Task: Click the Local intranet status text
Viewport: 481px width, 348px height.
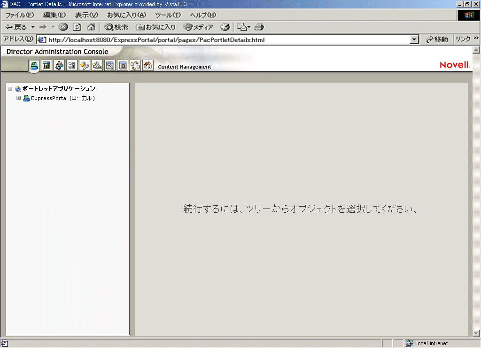Action: (431, 343)
